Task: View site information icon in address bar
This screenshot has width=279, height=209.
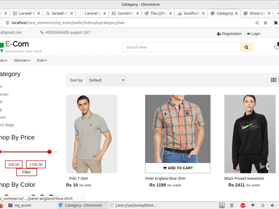Action: (8, 23)
